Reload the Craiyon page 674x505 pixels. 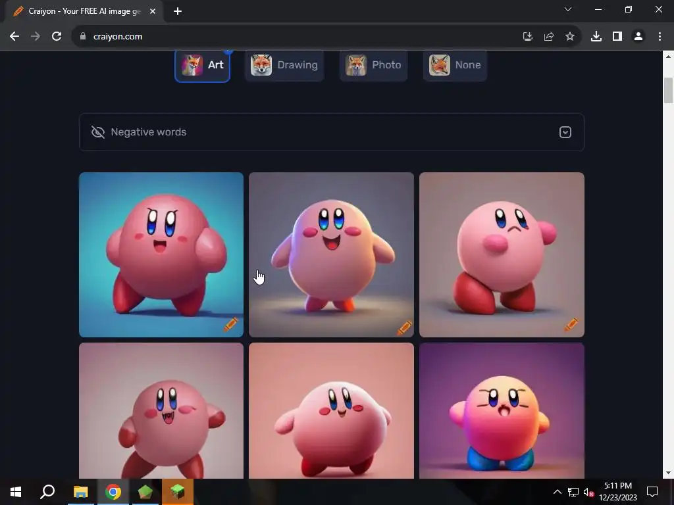[x=57, y=37]
